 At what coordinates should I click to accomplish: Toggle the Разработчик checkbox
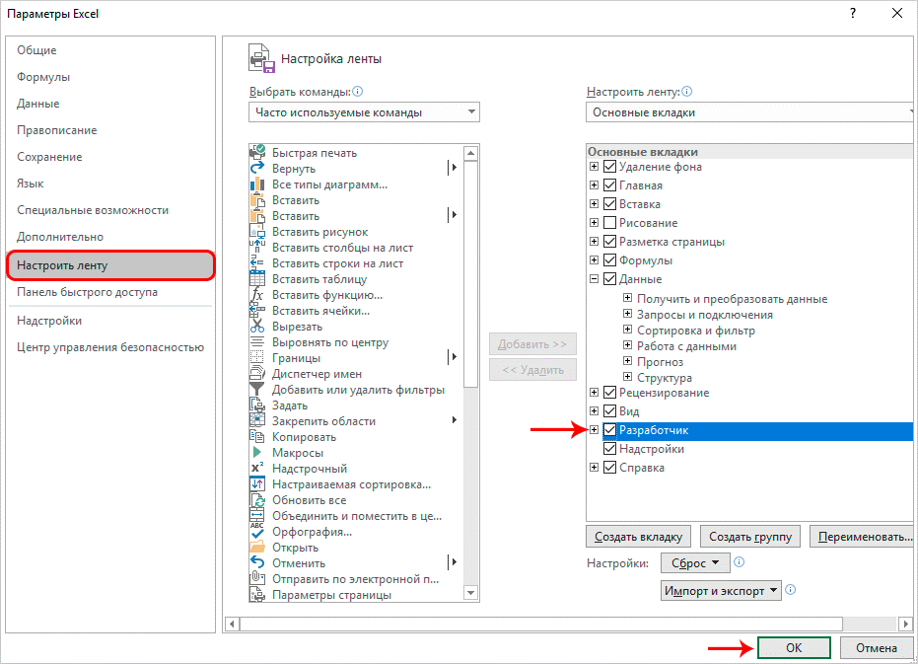(609, 430)
